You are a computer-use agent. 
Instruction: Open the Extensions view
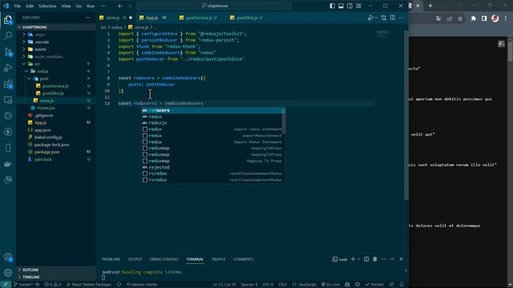point(8,84)
